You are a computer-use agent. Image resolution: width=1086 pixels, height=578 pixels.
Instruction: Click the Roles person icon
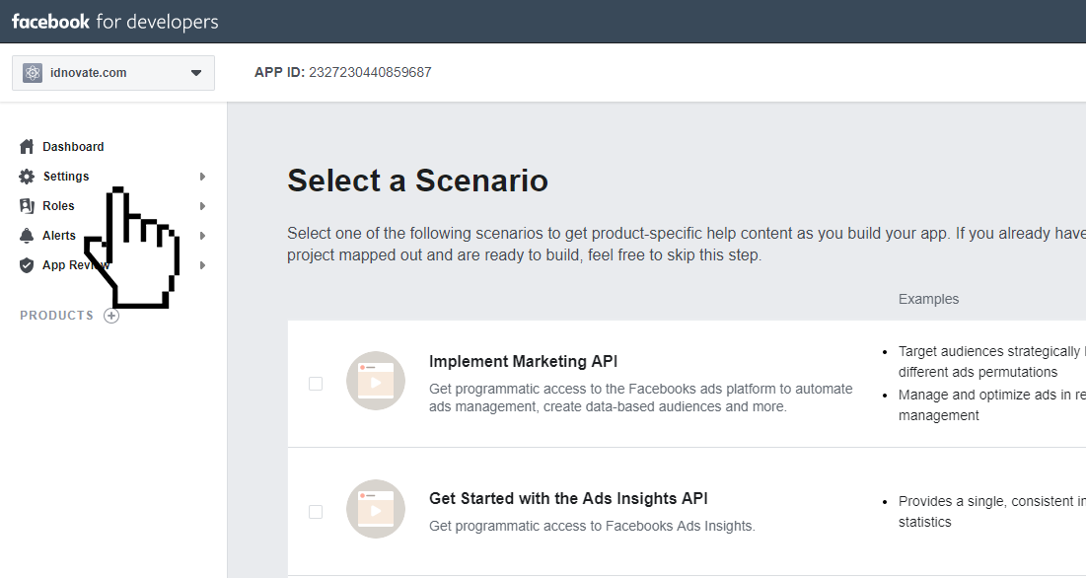point(27,206)
